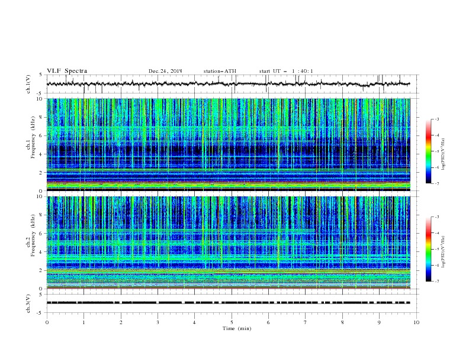Click the "10" frequency tick on the ch.2 axis
This screenshot has height=362, width=469.
tap(40, 196)
